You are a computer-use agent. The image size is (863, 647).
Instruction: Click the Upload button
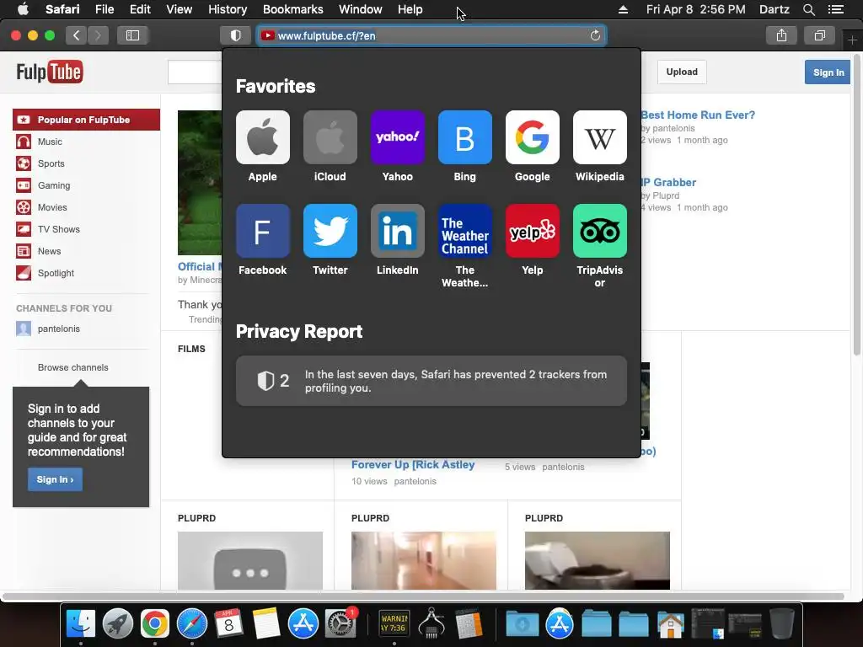682,72
